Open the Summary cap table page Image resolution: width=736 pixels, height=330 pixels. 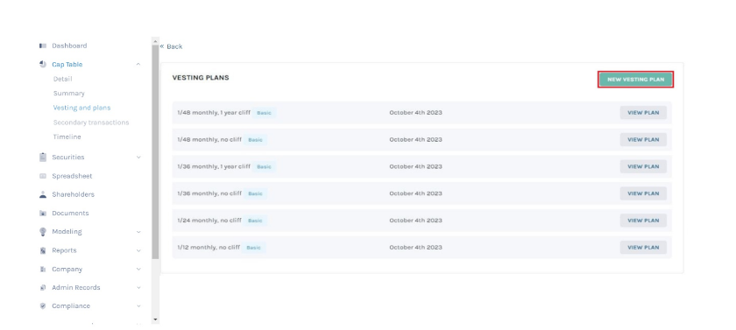pyautogui.click(x=69, y=94)
